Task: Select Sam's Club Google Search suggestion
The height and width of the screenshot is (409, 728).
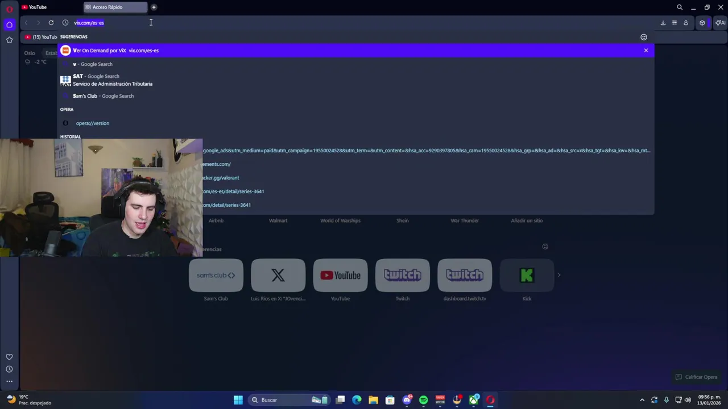Action: coord(356,96)
